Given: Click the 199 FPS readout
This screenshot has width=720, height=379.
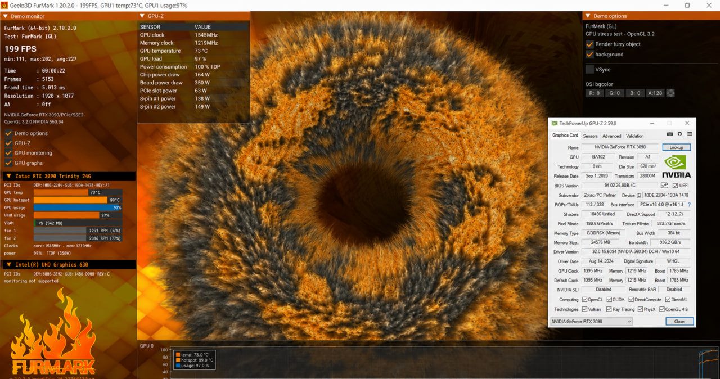Looking at the screenshot, I should [20, 49].
